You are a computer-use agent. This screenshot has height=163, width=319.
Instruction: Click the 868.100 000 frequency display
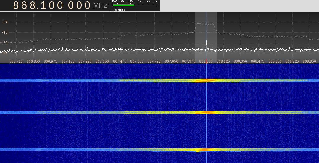pyautogui.click(x=52, y=5)
